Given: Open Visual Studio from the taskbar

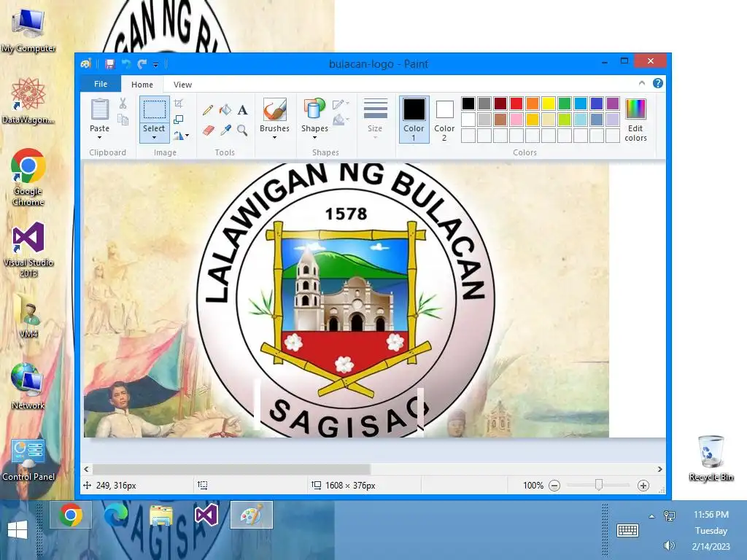Looking at the screenshot, I should pos(206,515).
